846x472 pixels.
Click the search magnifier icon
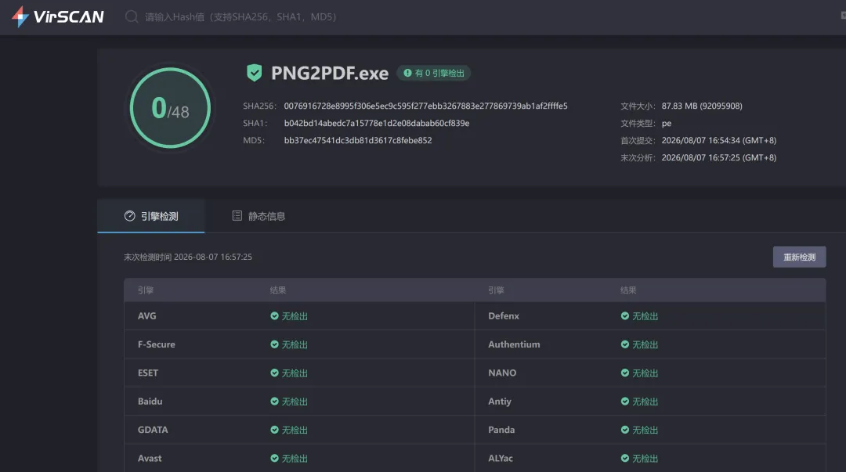[x=132, y=16]
